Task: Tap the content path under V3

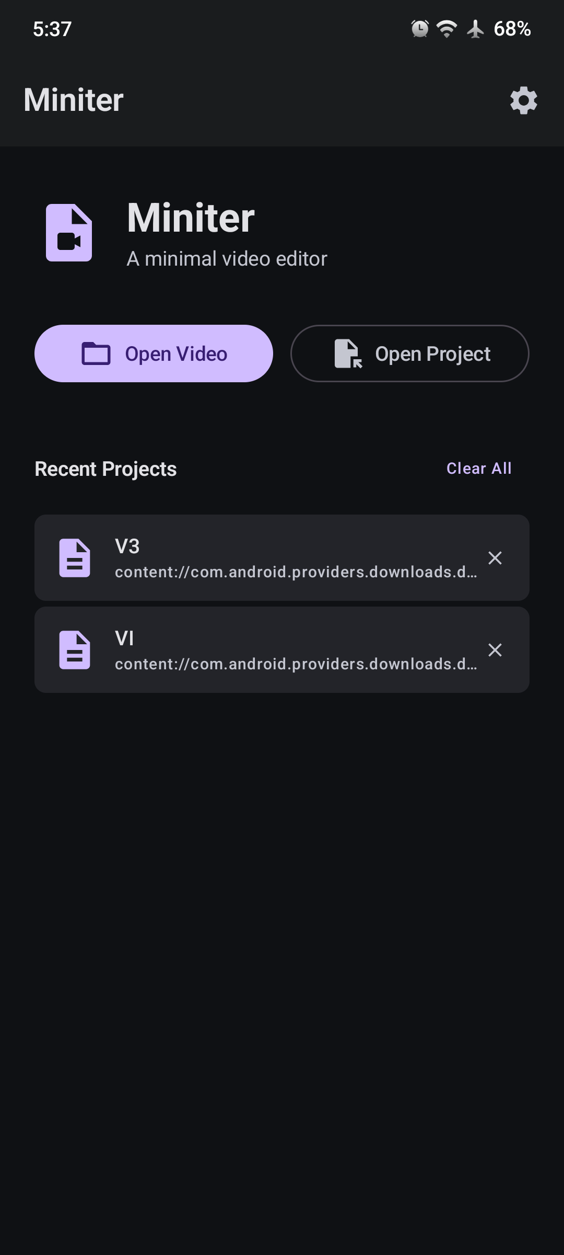Action: 296,572
